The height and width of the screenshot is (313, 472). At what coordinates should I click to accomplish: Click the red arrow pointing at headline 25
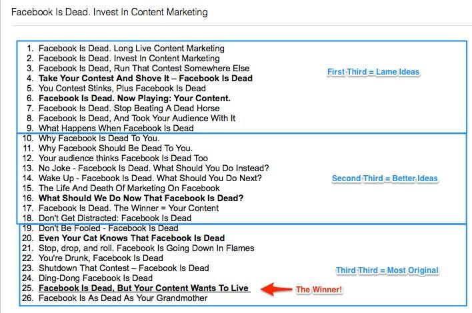click(x=275, y=289)
